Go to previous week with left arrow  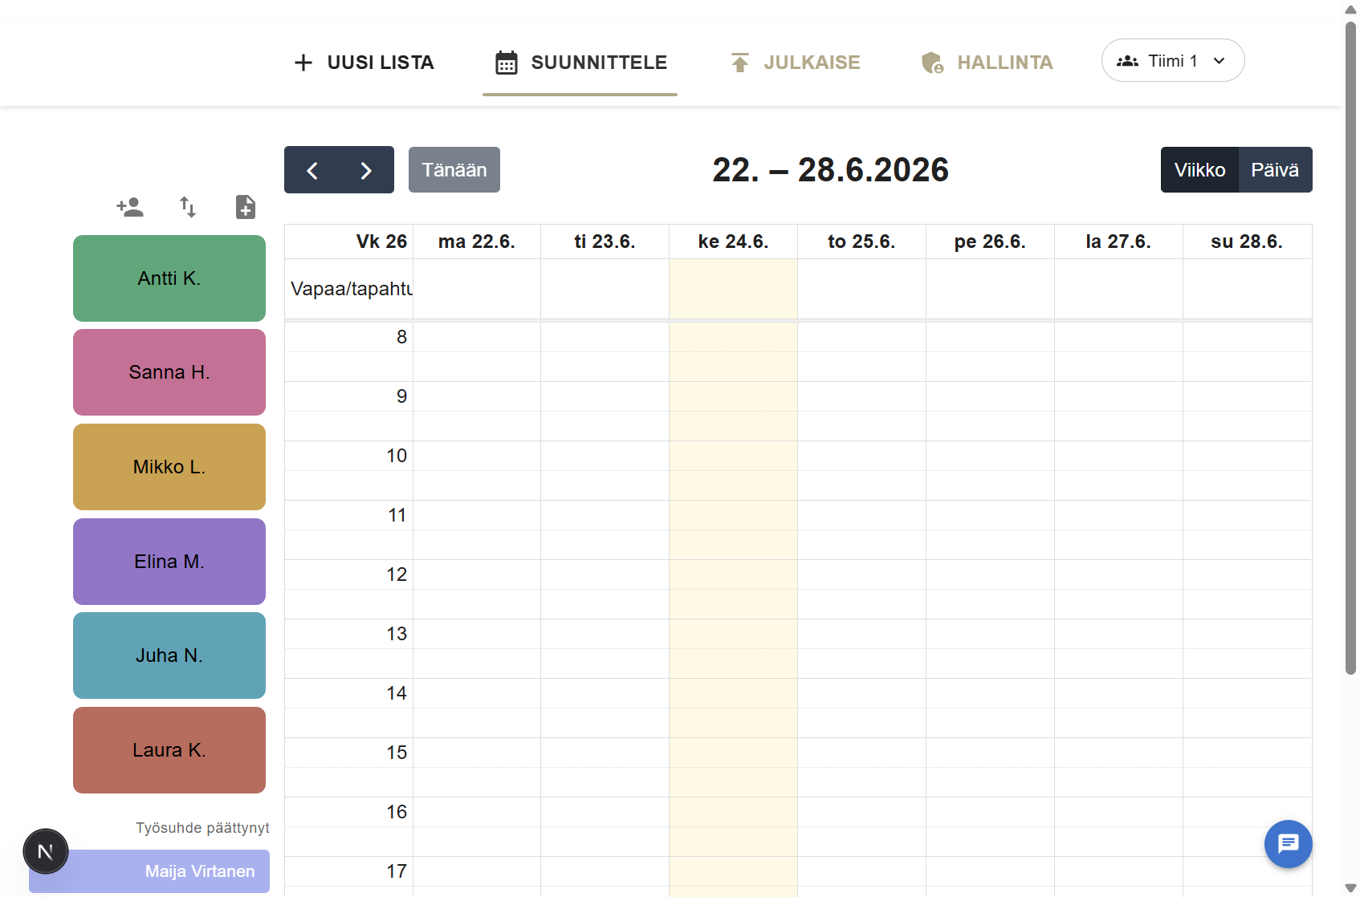pyautogui.click(x=312, y=170)
